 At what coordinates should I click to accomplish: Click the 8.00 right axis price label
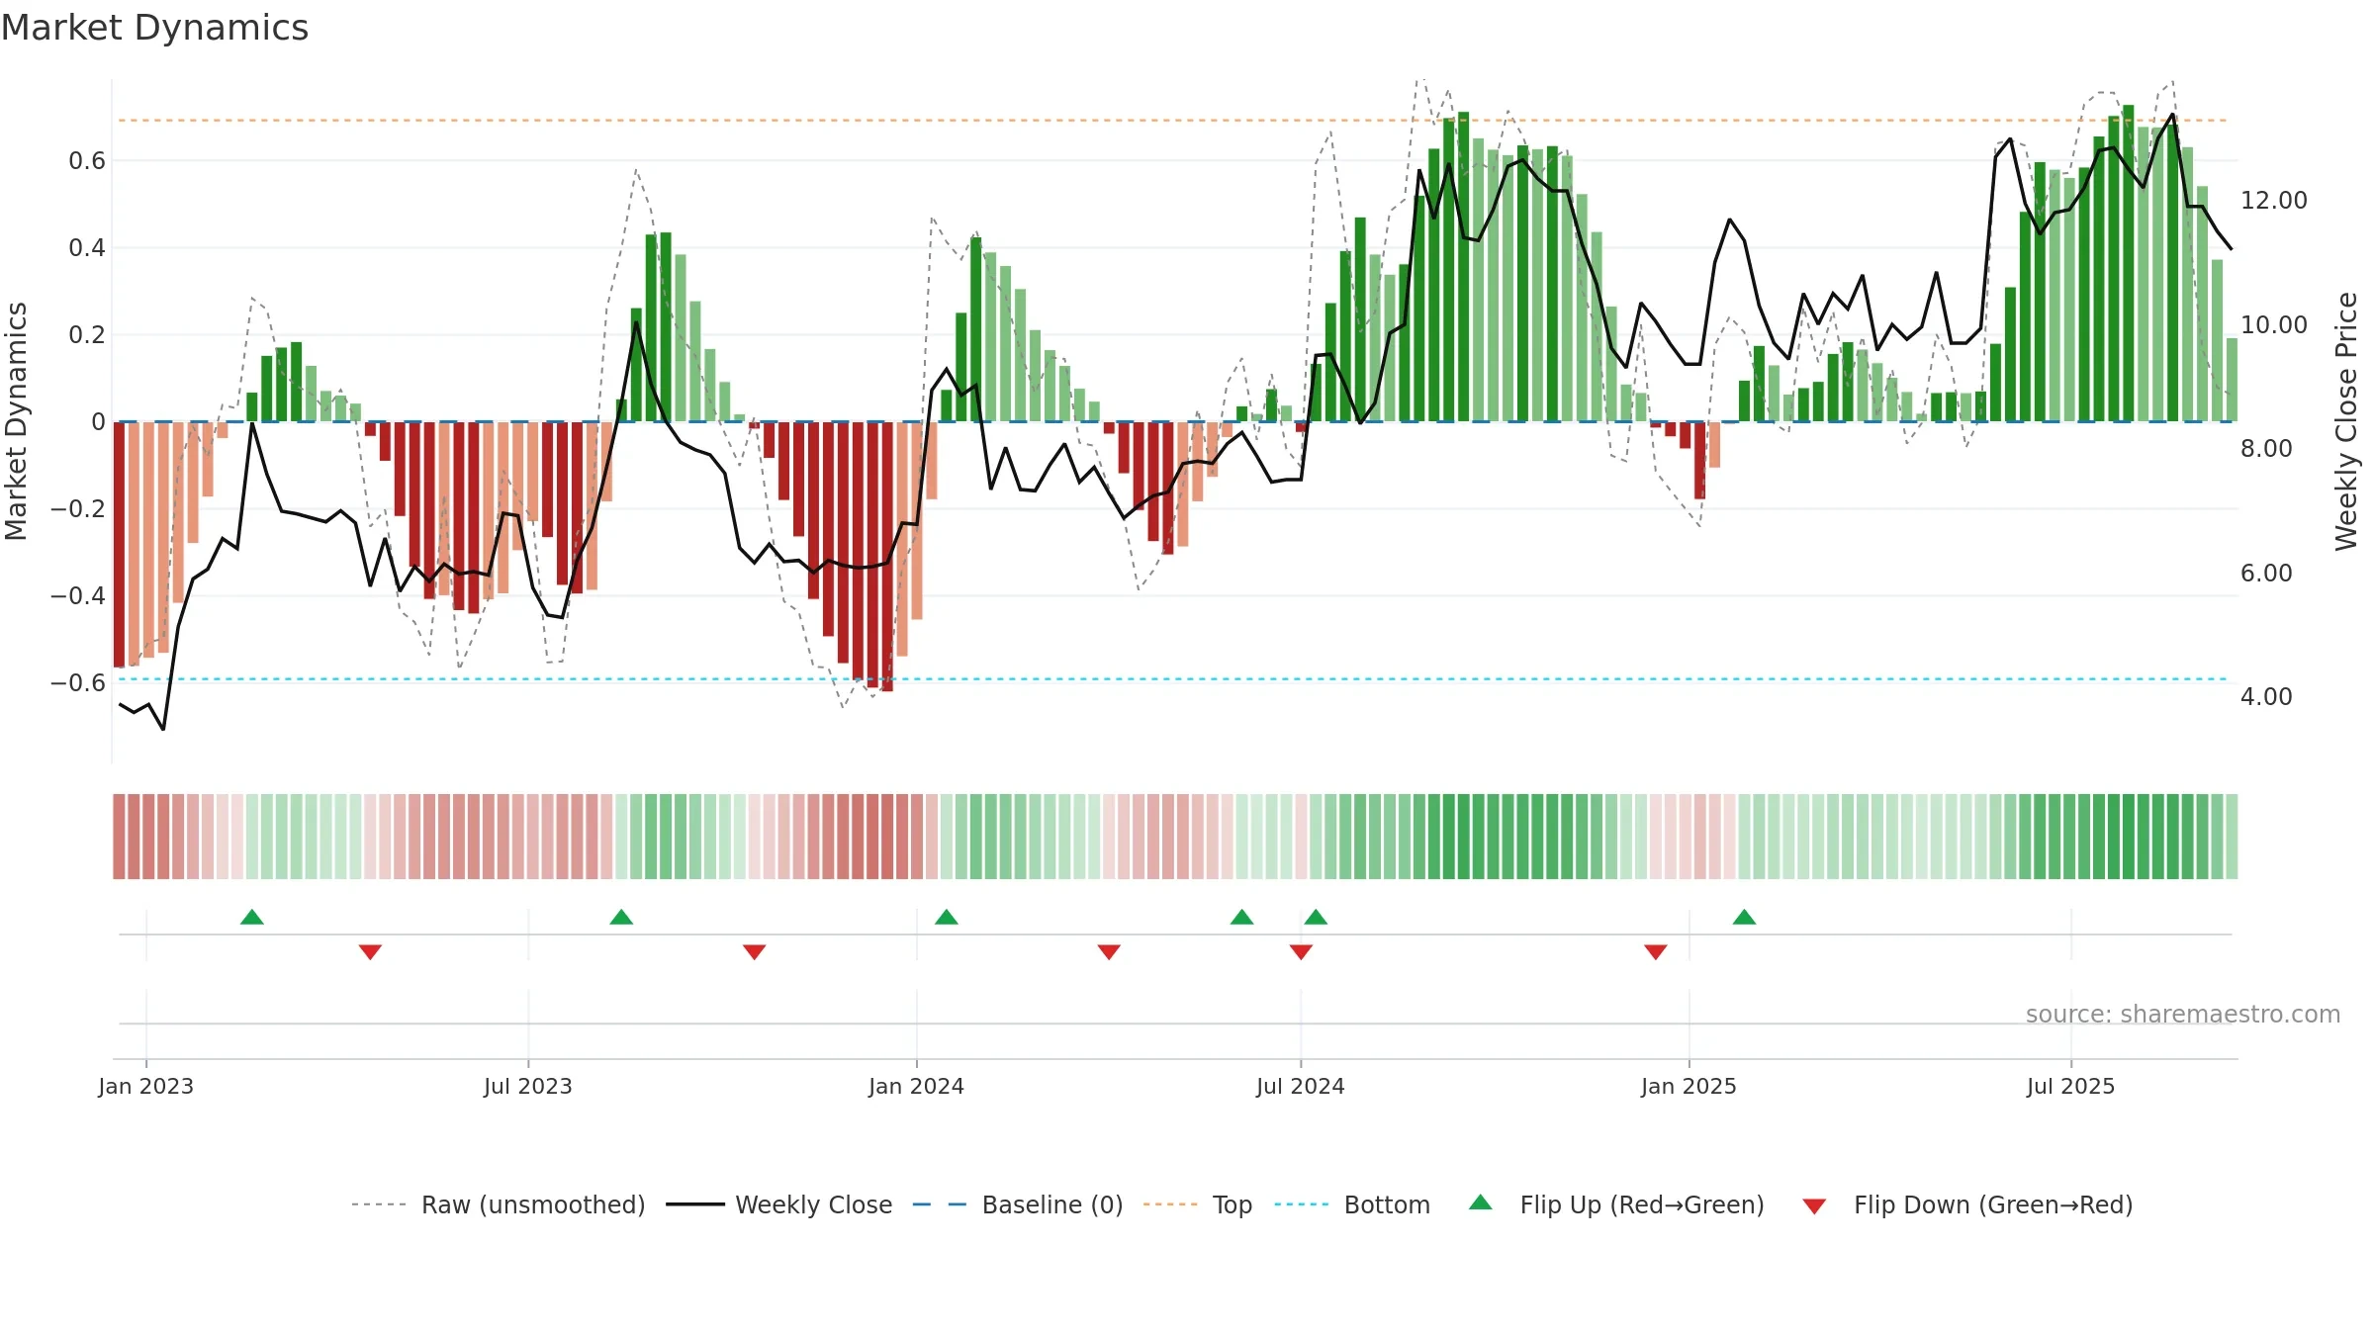click(x=2266, y=448)
